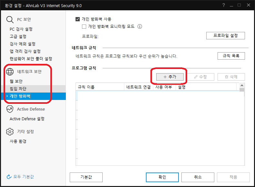
Task: Click the 적용 button
Action: tap(233, 177)
